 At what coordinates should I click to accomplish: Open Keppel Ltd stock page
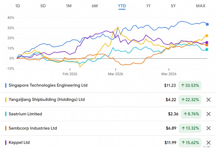(19, 142)
